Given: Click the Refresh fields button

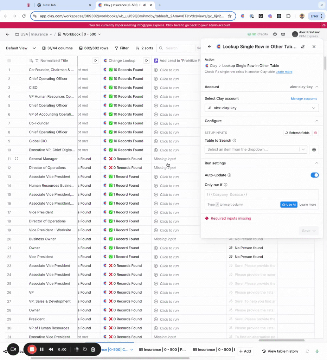Looking at the screenshot, I should 297,133.
